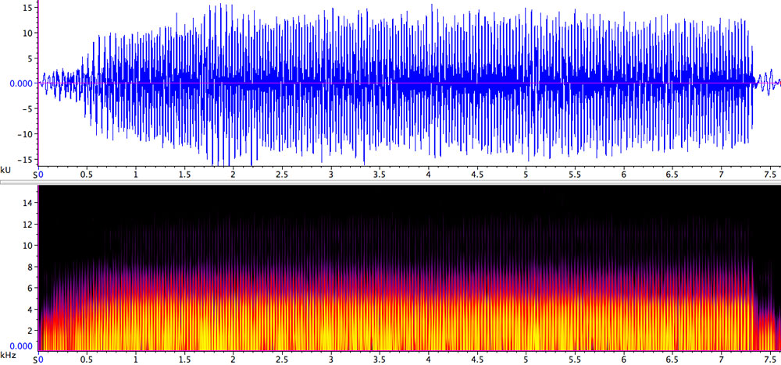Screen dimensions: 781x365
Task: Click the 5 second label under the waveform
Action: (526, 175)
